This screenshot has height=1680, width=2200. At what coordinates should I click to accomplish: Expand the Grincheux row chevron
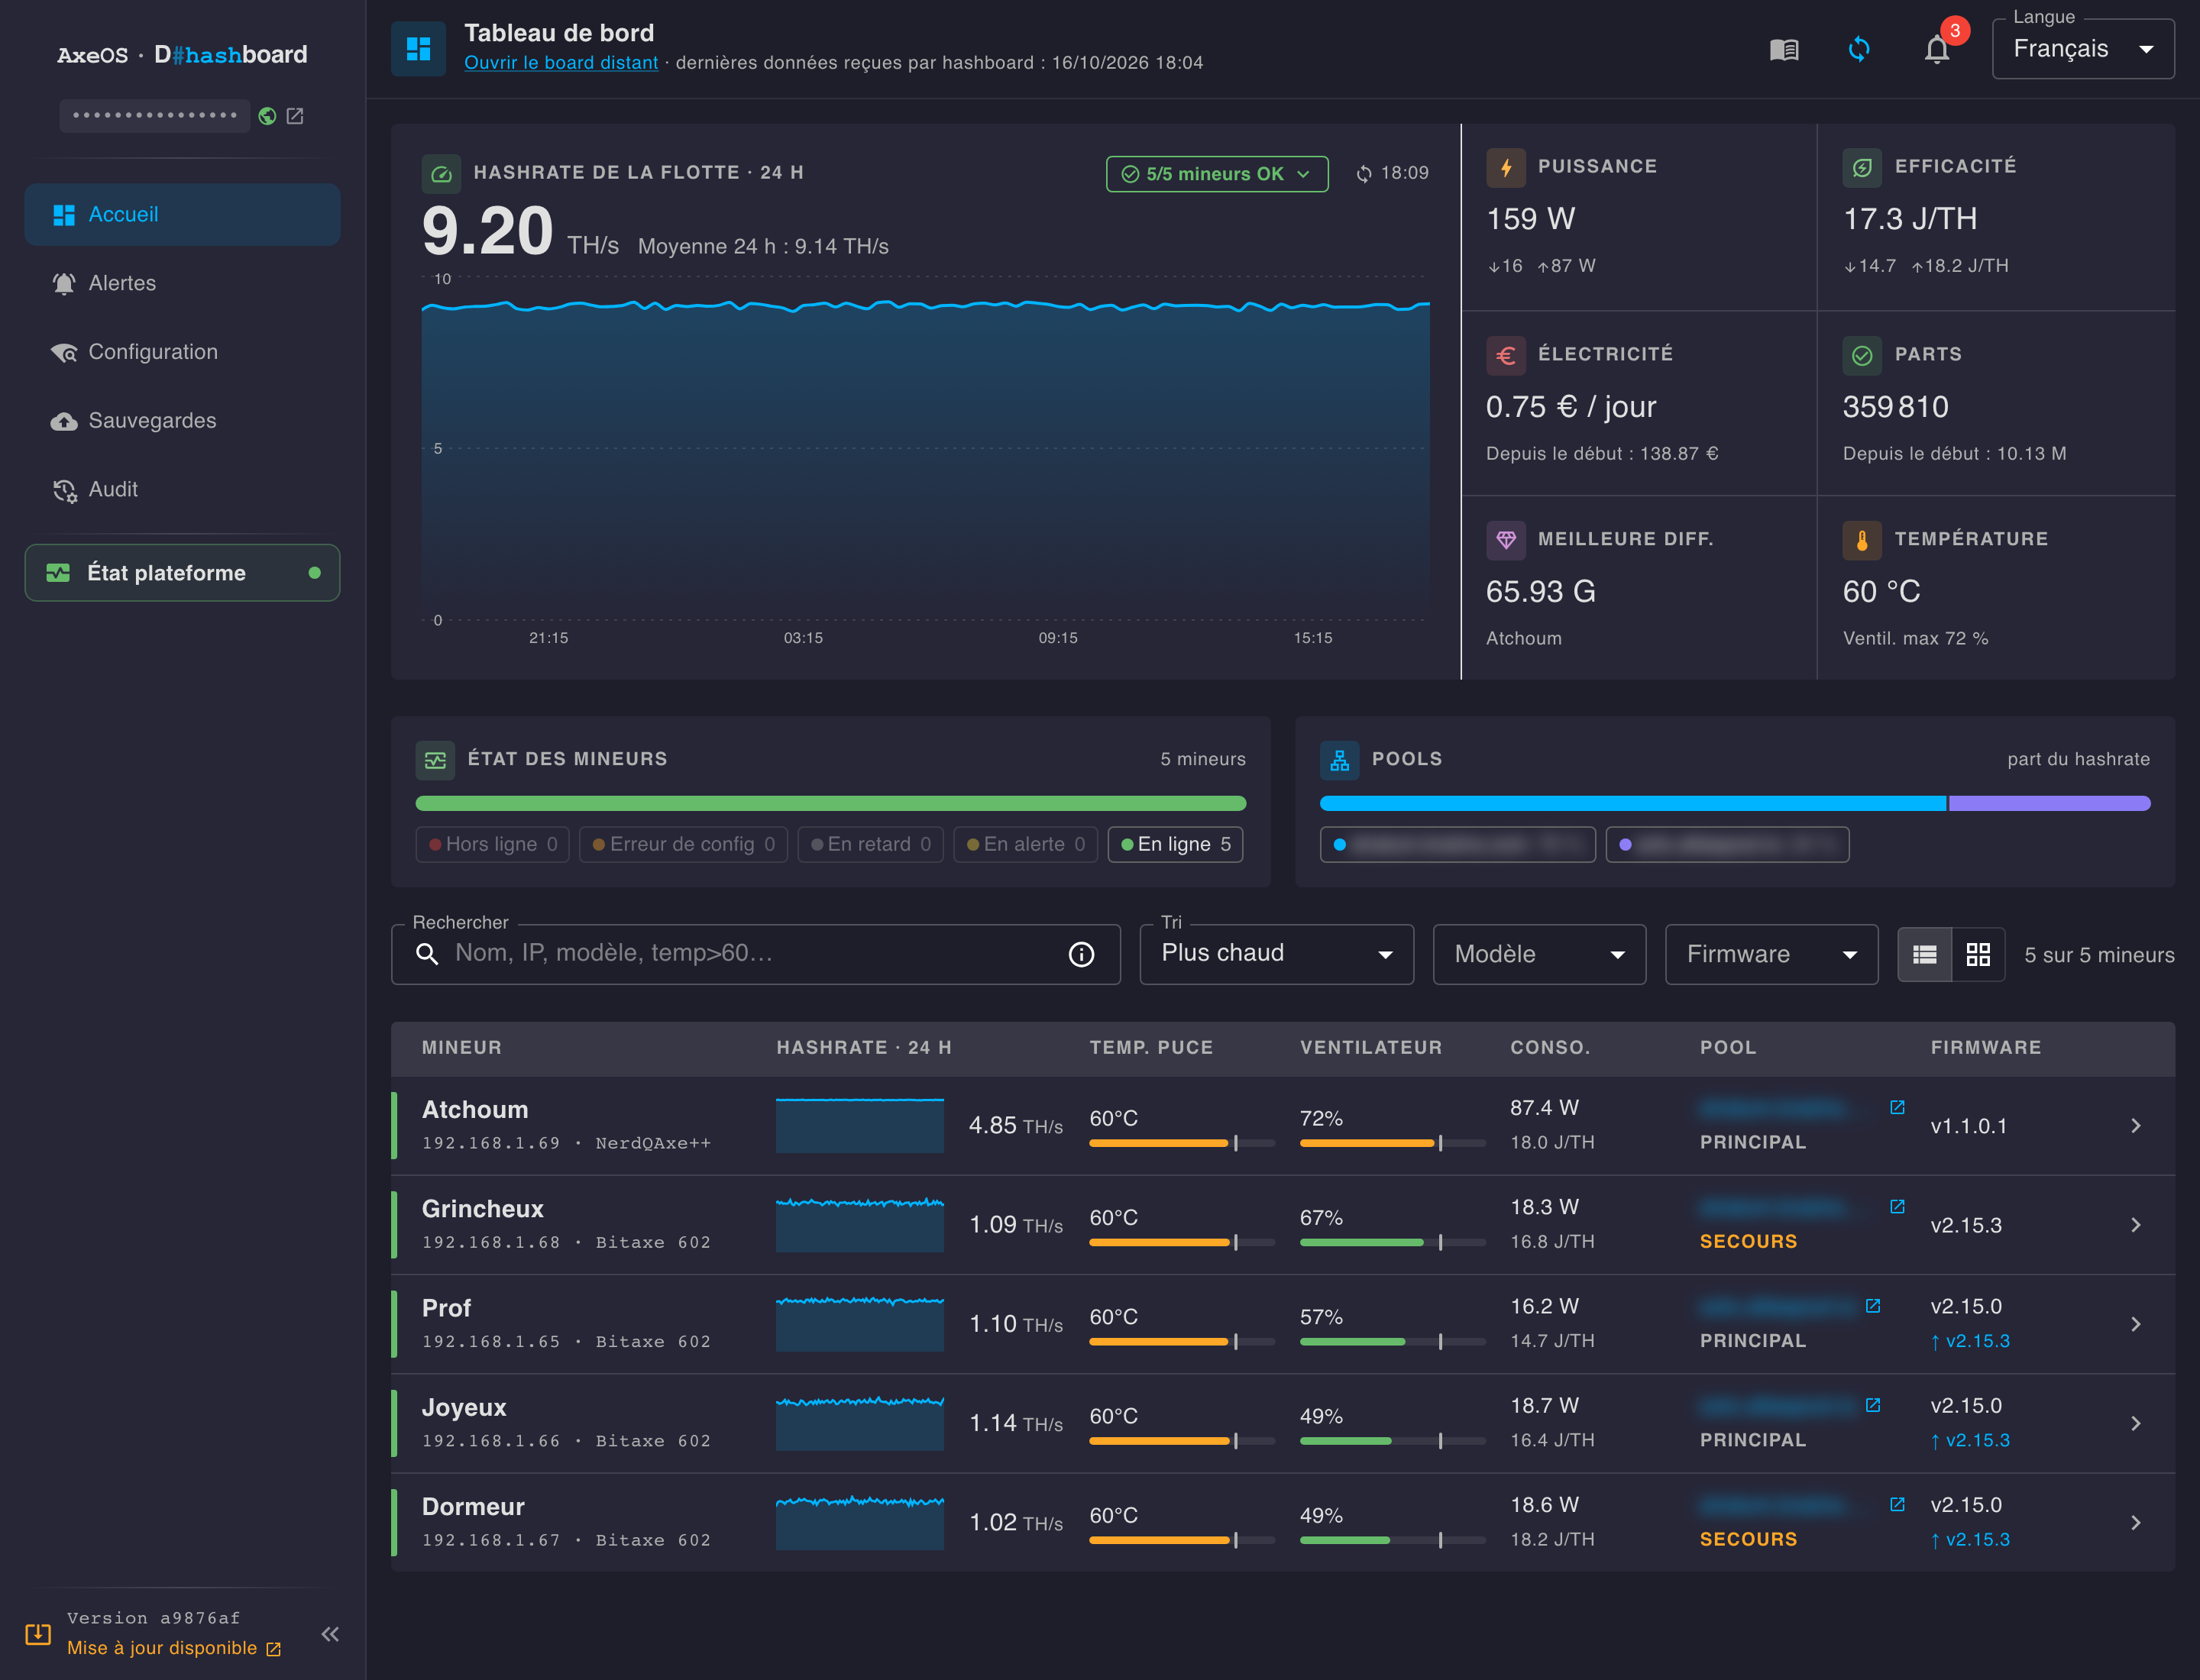coord(2136,1225)
